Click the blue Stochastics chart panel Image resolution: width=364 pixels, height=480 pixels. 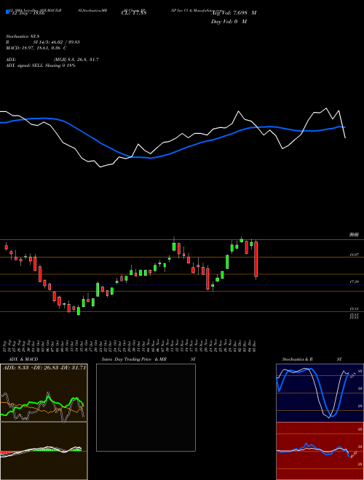(x=320, y=393)
